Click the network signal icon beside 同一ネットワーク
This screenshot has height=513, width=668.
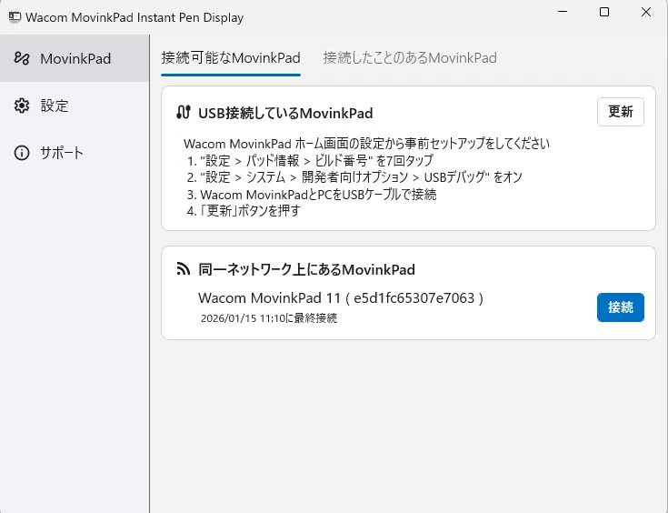click(x=184, y=269)
